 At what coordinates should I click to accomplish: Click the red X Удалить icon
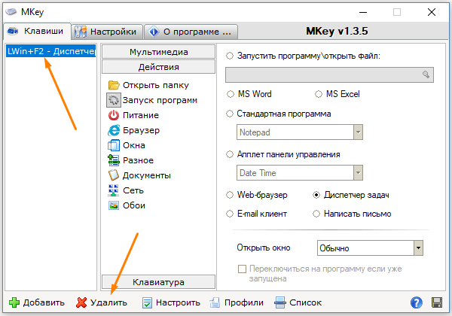[x=81, y=302]
